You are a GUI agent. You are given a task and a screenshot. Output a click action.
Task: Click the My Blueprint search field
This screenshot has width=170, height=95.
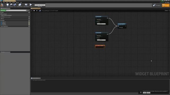pyautogui.click(x=16, y=10)
